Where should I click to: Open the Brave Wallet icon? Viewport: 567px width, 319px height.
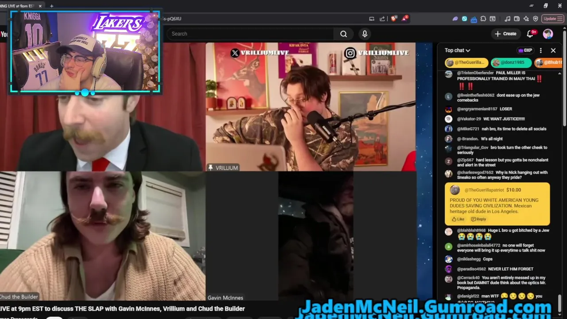click(x=517, y=19)
